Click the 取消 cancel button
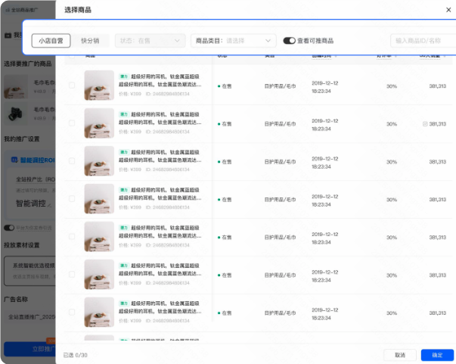Screen dimensions: 456x364 click(400, 355)
